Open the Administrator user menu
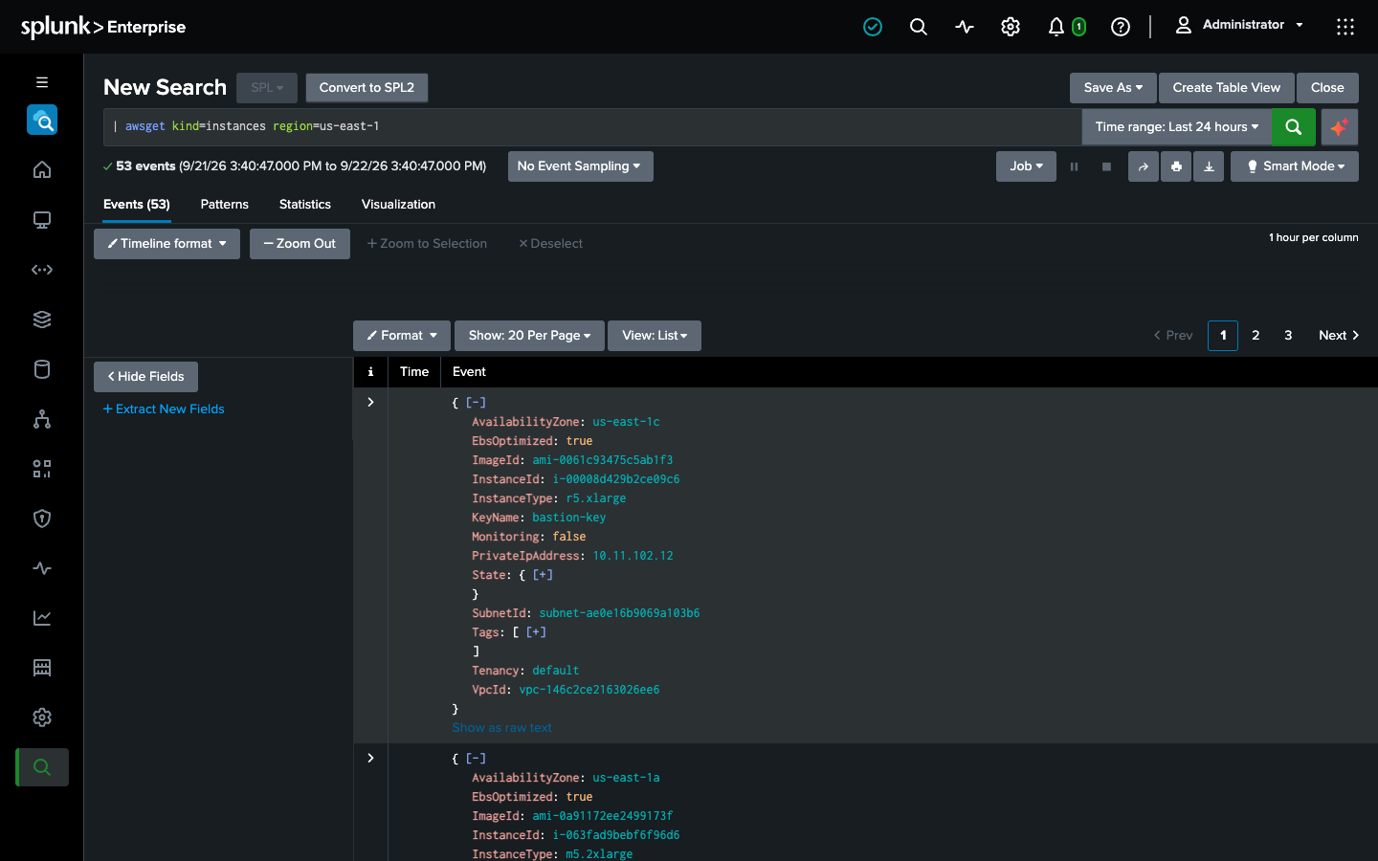This screenshot has height=861, width=1378. tap(1239, 25)
